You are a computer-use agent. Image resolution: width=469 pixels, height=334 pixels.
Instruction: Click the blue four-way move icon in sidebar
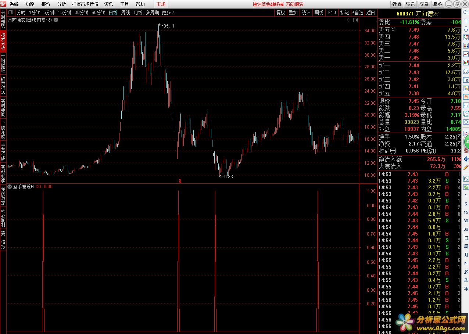466,159
